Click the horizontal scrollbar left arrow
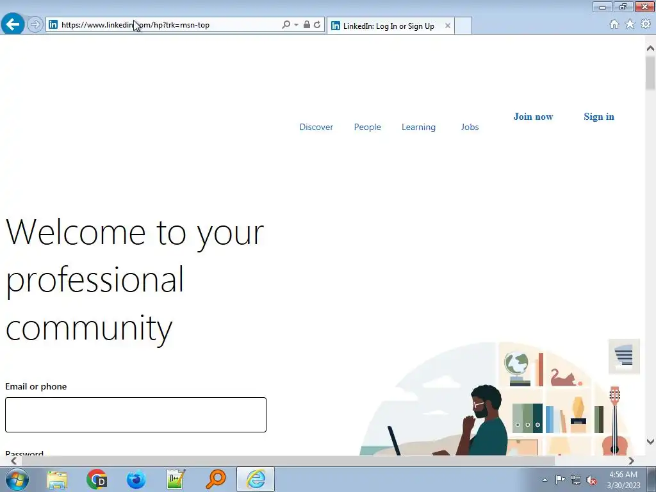656x492 pixels. coord(14,461)
